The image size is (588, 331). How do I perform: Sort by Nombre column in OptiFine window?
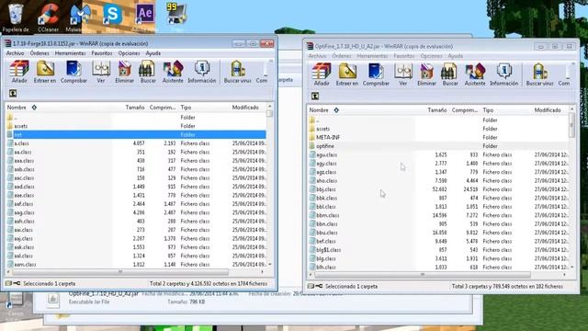pyautogui.click(x=360, y=110)
